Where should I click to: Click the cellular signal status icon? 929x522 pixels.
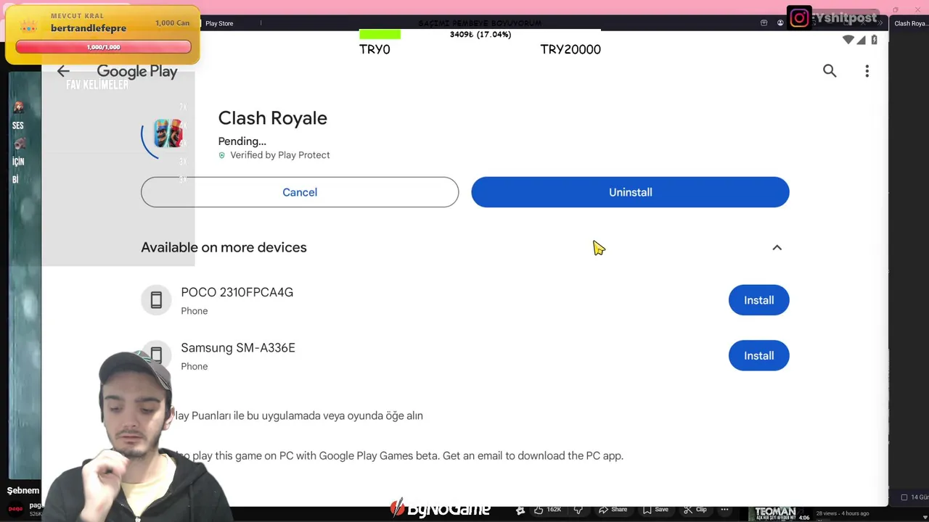pyautogui.click(x=862, y=40)
